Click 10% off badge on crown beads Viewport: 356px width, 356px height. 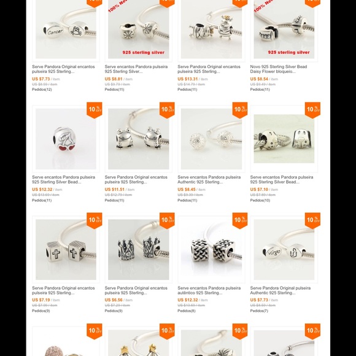[x=167, y=221]
